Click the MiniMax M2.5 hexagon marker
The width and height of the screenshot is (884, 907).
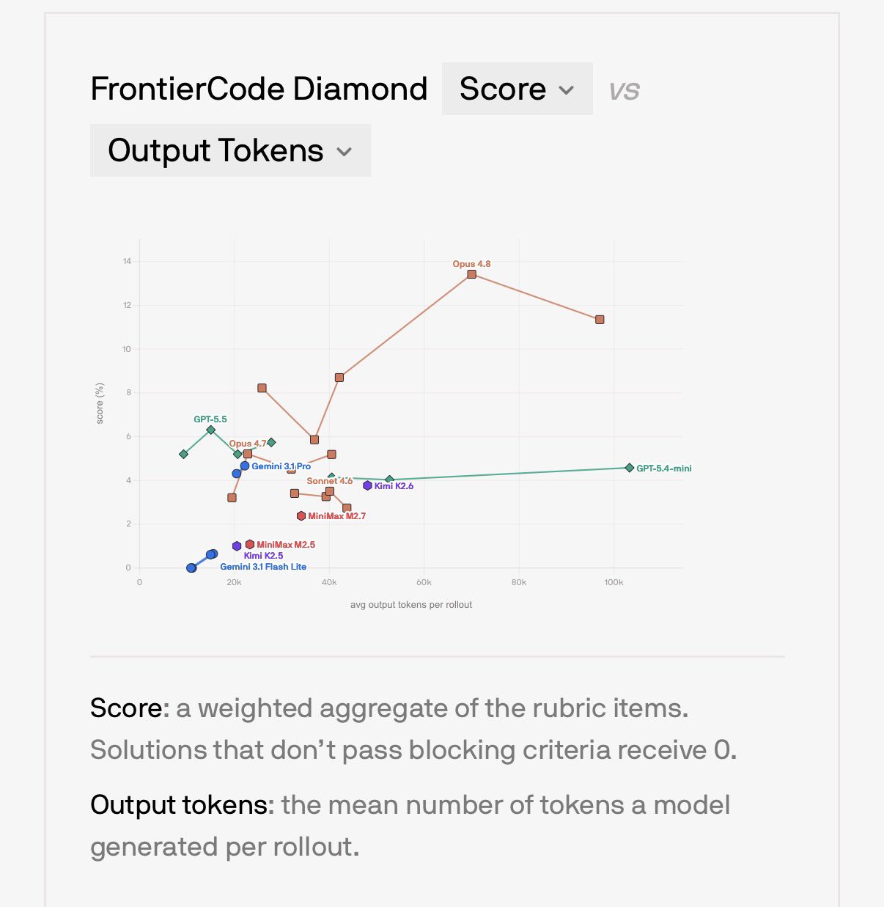pyautogui.click(x=250, y=544)
